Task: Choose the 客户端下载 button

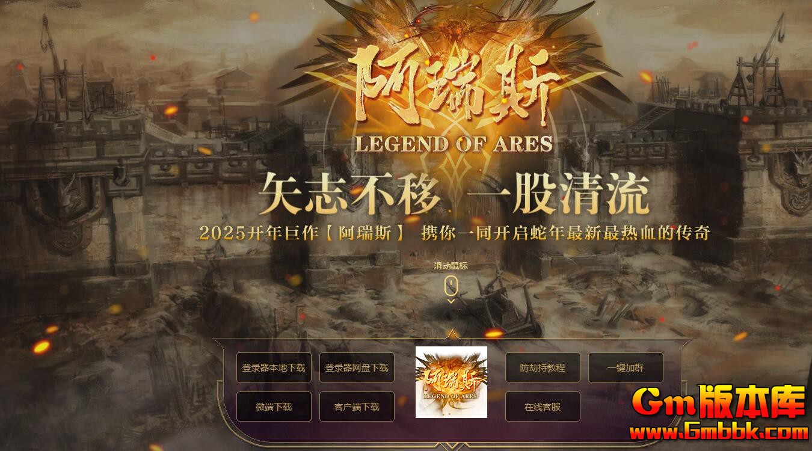Action: point(357,407)
